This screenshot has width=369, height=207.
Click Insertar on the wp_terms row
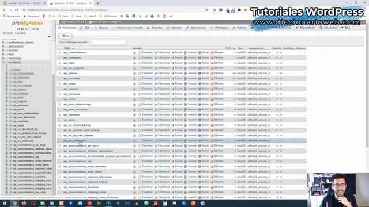[191, 99]
